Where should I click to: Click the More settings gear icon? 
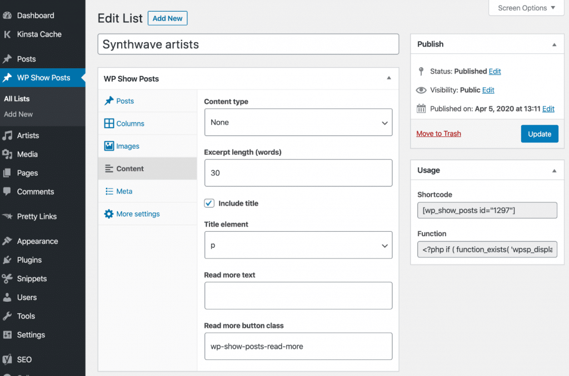(109, 214)
